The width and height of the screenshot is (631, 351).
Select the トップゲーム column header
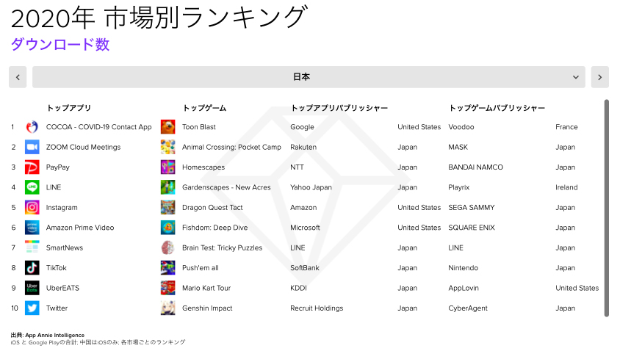pyautogui.click(x=204, y=108)
